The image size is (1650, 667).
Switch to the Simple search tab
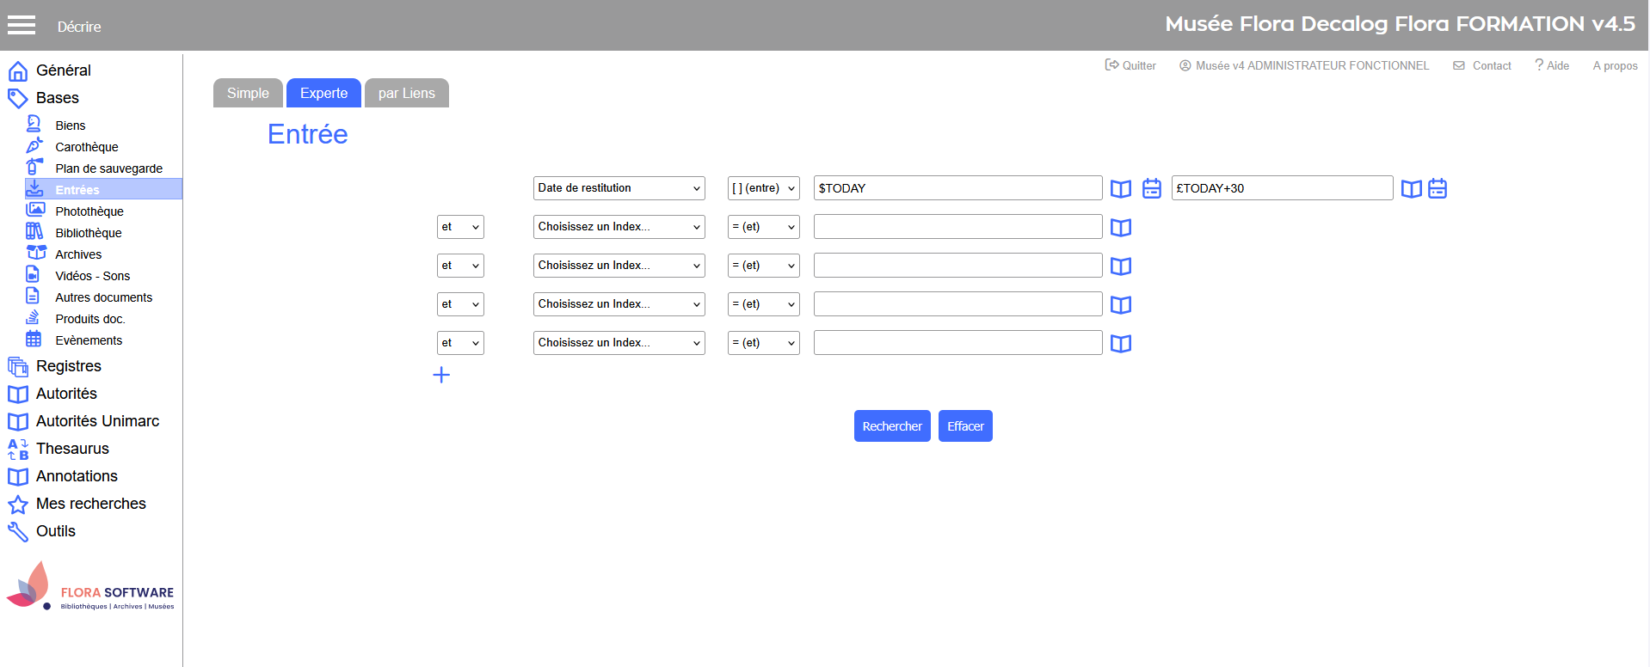click(248, 93)
